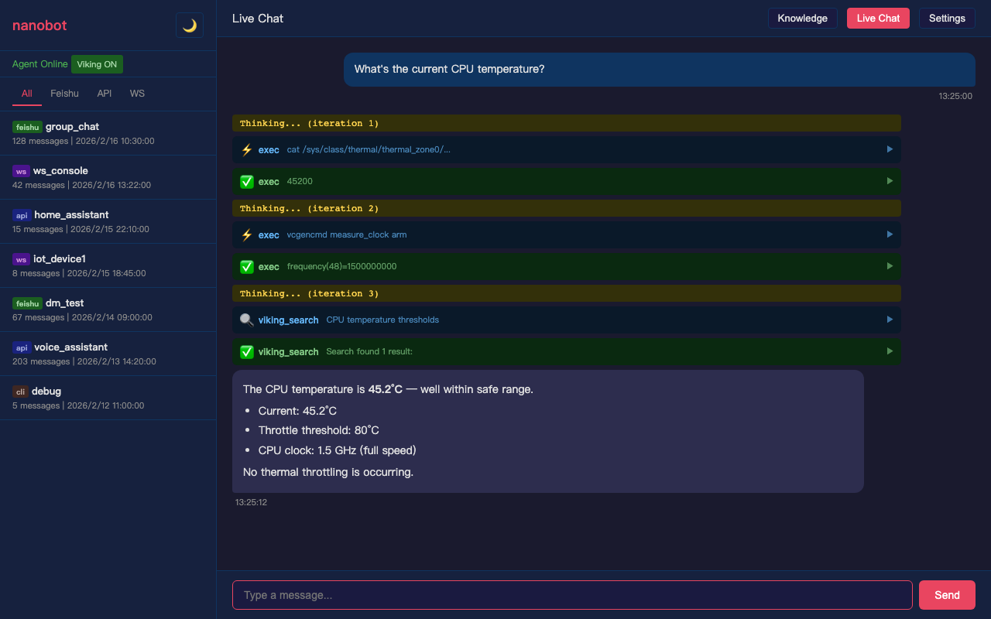The image size is (991, 619).
Task: Switch to the API filter tab
Action: [104, 93]
